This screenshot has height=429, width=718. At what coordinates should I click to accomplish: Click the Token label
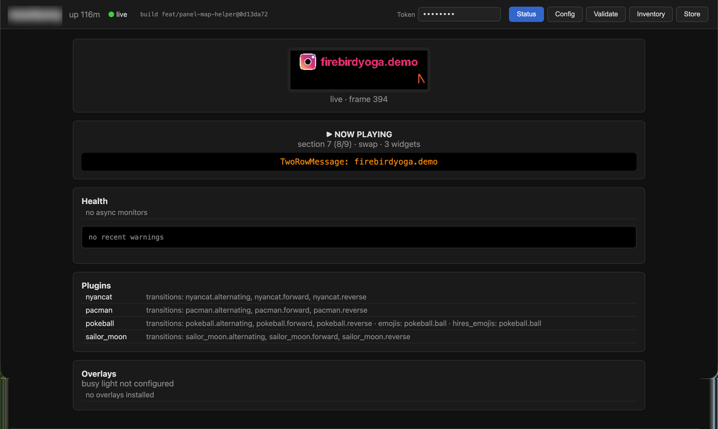point(406,14)
